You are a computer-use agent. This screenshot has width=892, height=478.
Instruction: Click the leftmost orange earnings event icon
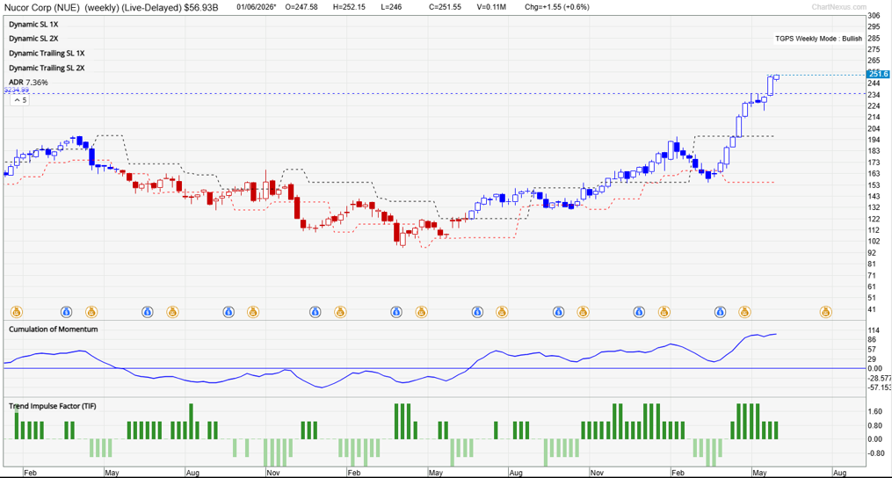17,311
